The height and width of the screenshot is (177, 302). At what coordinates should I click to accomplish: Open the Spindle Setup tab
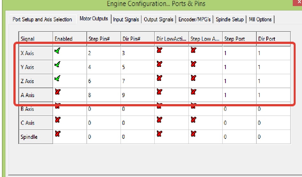pos(230,19)
